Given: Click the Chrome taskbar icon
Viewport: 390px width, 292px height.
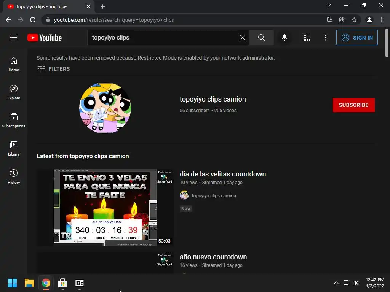Looking at the screenshot, I should [46, 283].
